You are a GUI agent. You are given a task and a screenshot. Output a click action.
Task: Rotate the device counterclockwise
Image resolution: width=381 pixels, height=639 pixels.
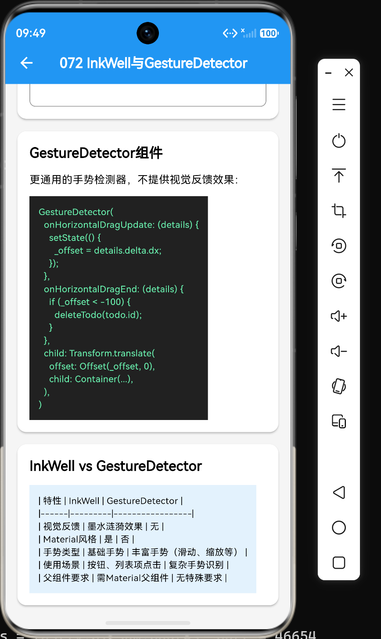339,246
